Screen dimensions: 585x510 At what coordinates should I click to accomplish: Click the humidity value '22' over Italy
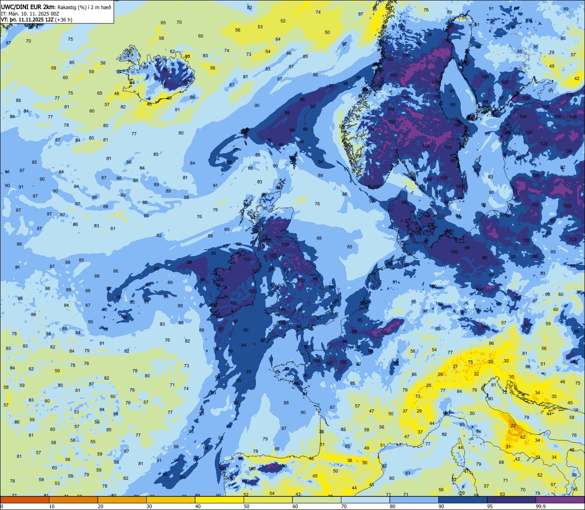[513, 426]
